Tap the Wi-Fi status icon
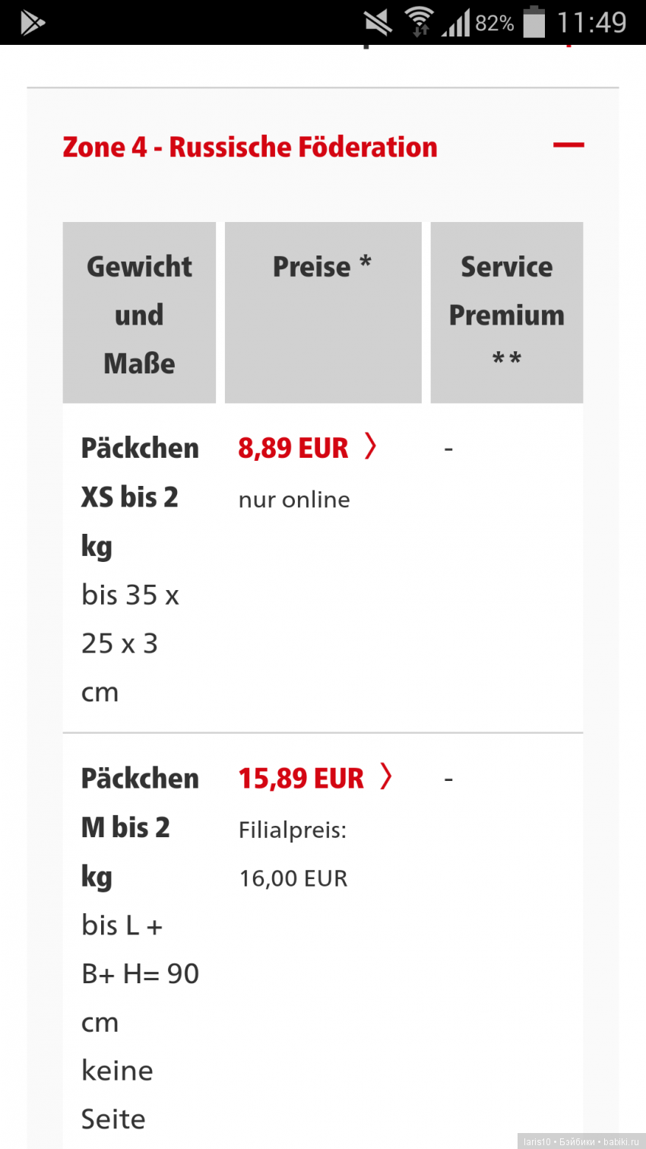The height and width of the screenshot is (1149, 646). pyautogui.click(x=418, y=22)
